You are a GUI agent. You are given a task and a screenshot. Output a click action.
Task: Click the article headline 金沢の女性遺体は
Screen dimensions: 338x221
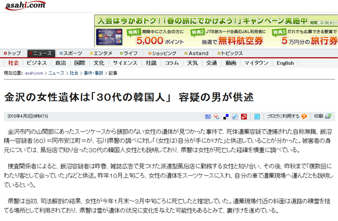129,97
